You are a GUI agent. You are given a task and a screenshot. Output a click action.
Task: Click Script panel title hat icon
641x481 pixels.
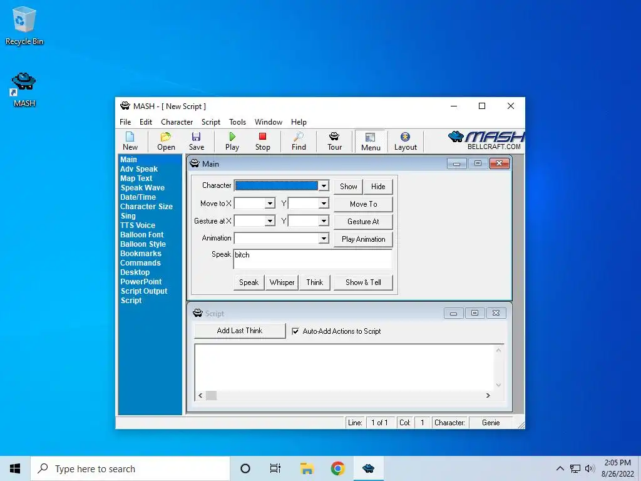[x=197, y=313]
